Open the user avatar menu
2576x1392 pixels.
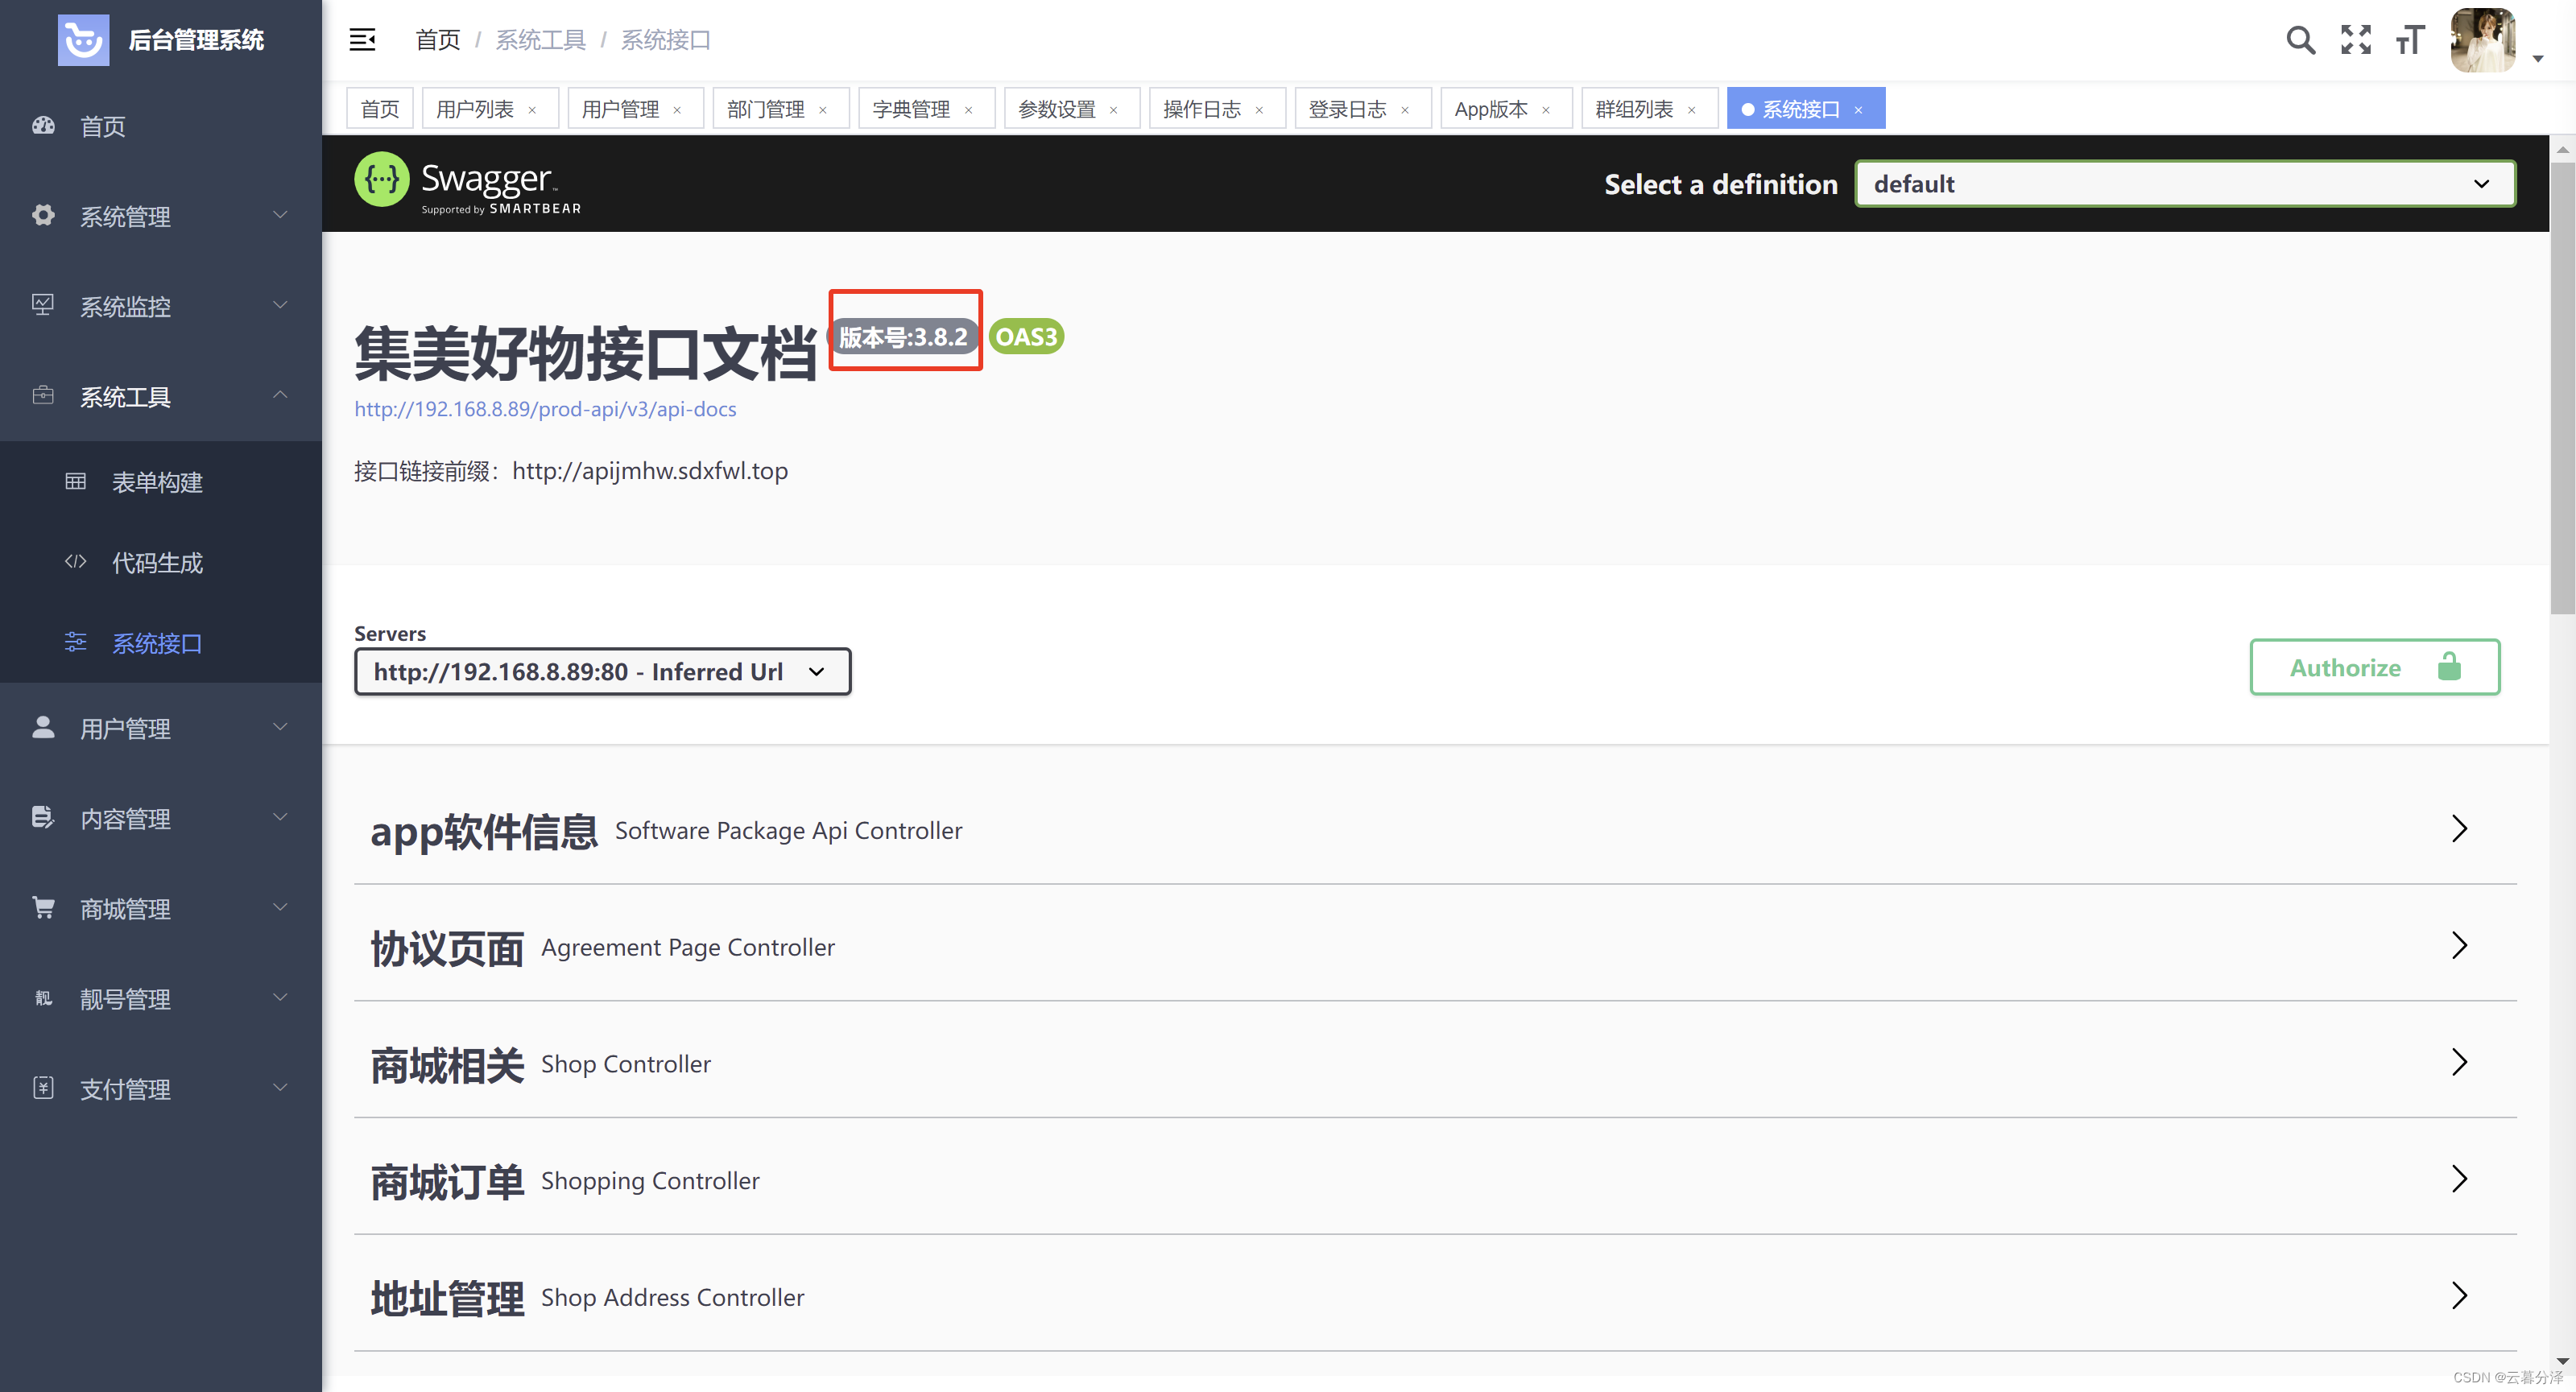tap(2484, 40)
